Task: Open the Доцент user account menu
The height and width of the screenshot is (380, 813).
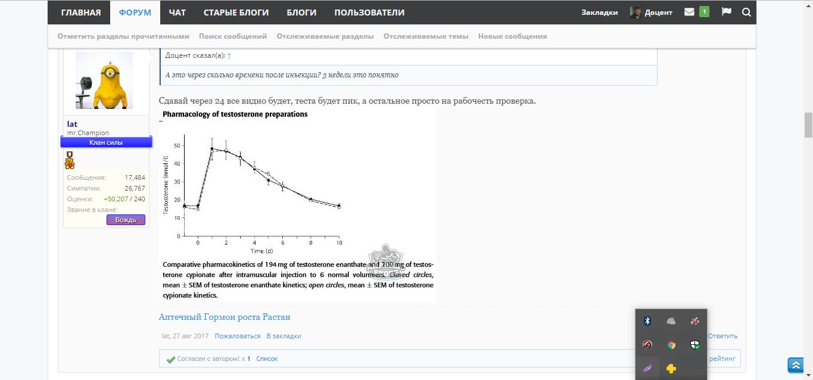Action: click(x=652, y=12)
